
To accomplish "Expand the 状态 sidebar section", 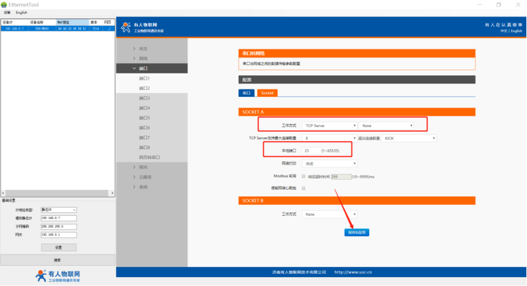I will click(x=143, y=49).
